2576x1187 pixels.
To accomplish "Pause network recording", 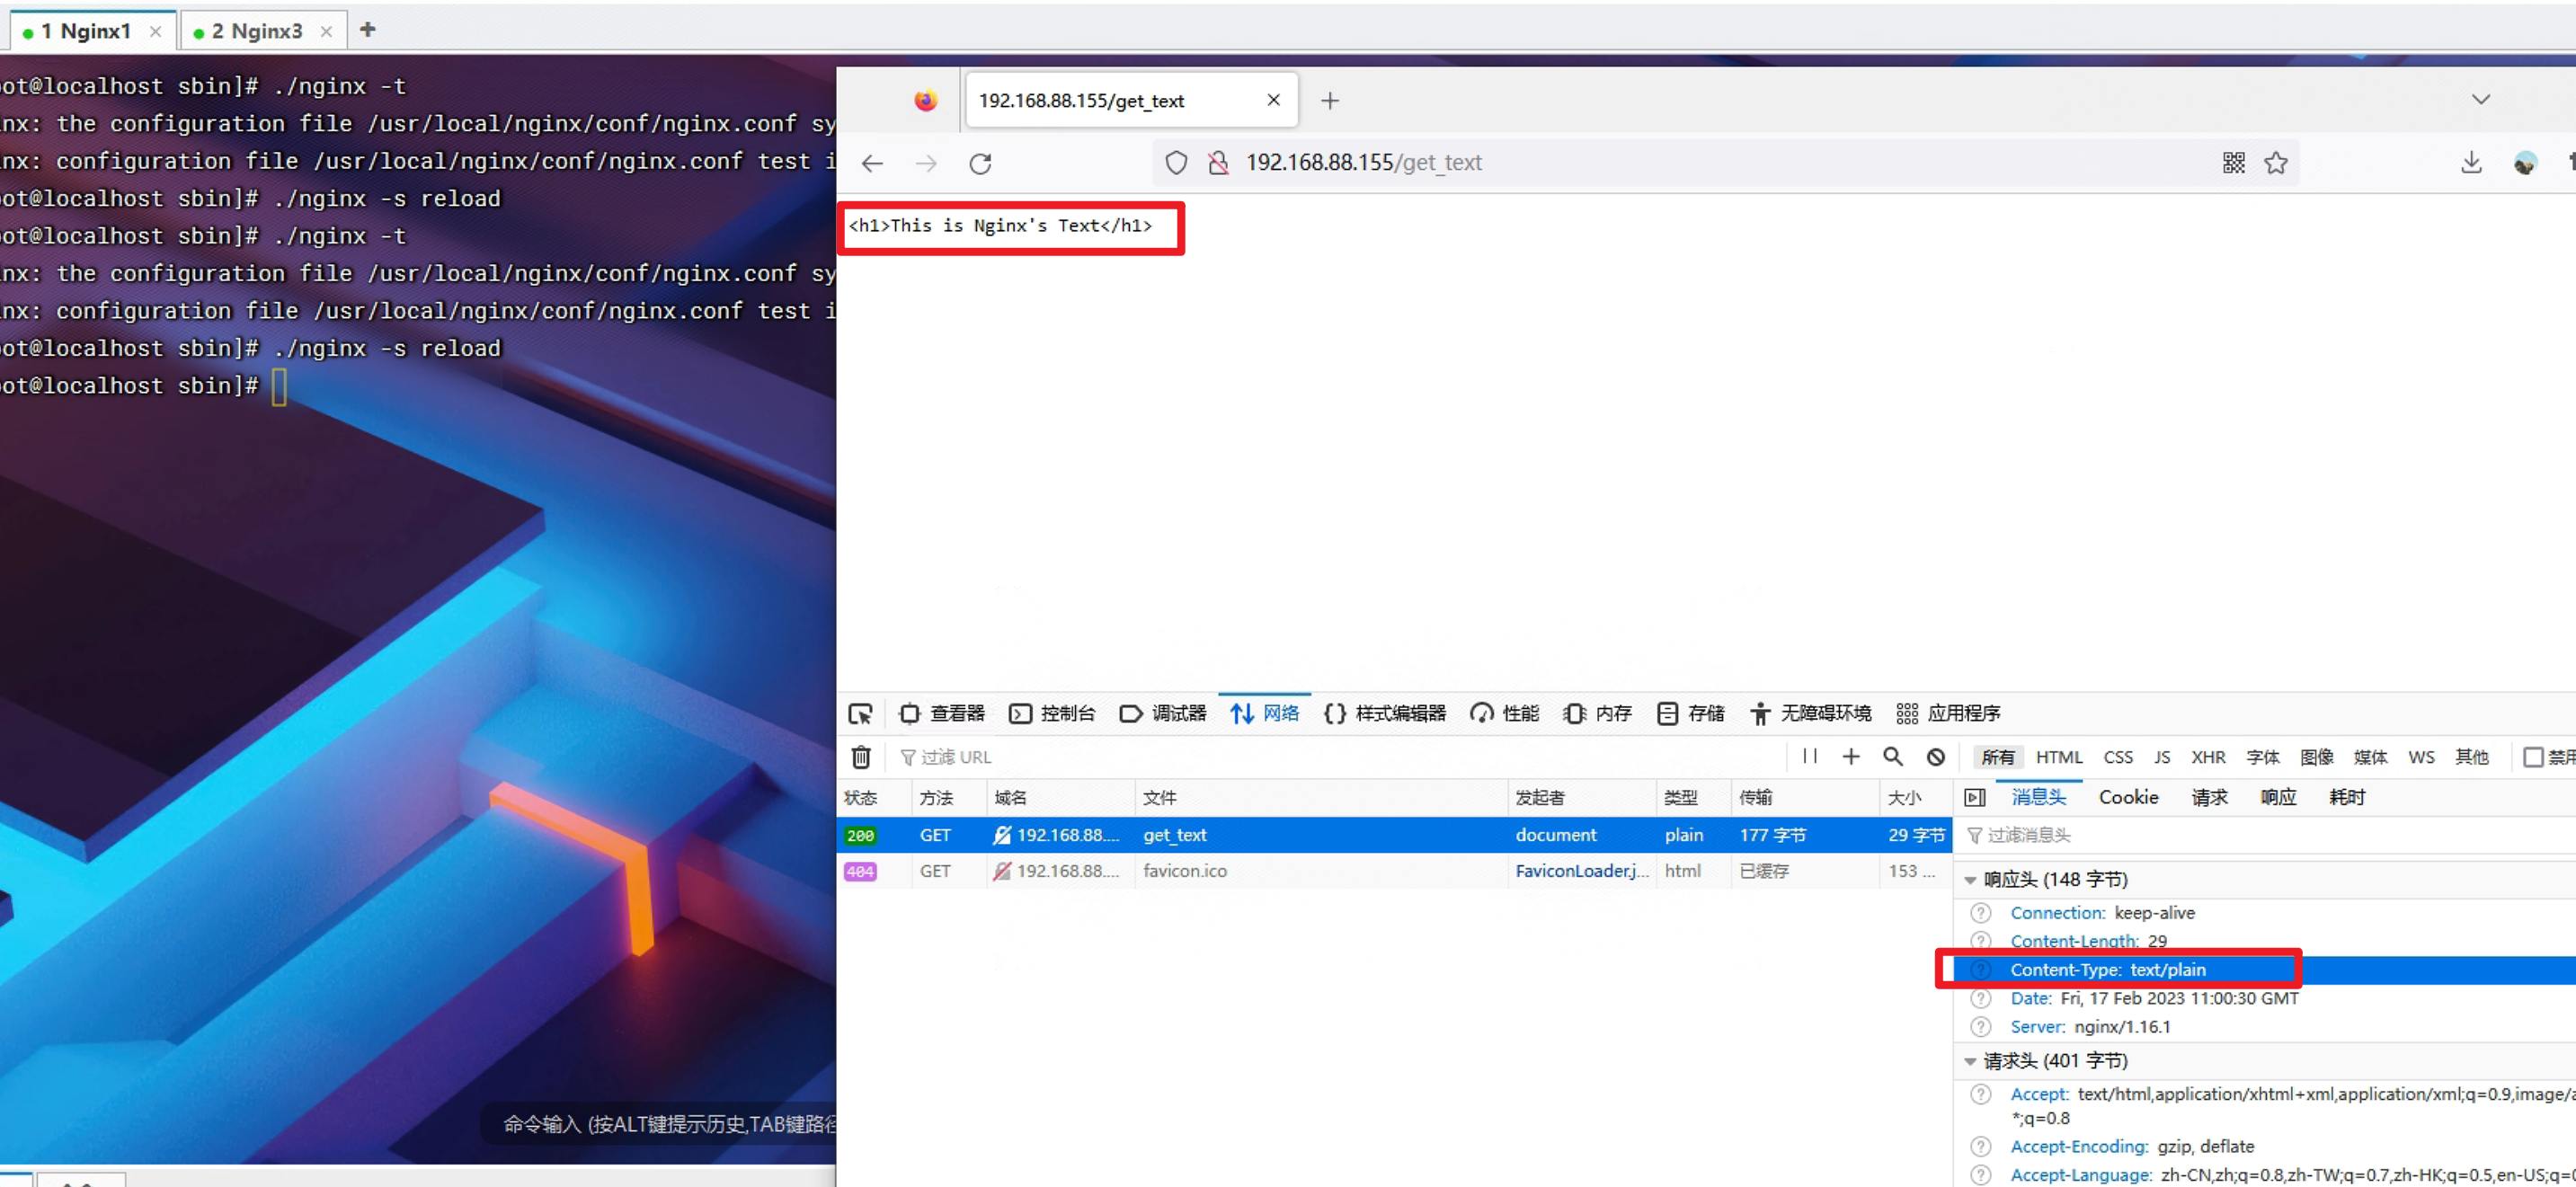I will [1810, 756].
